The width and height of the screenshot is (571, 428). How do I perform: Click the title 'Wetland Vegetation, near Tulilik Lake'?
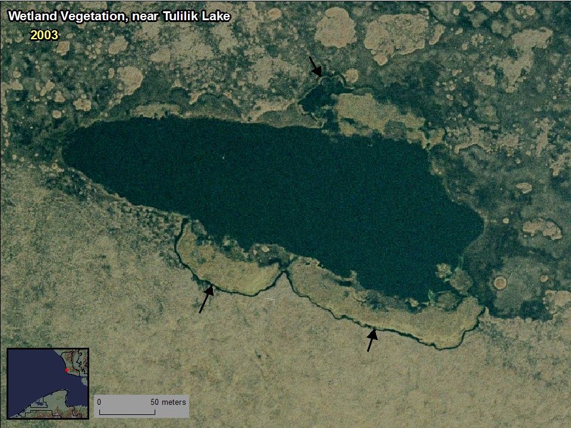click(119, 17)
